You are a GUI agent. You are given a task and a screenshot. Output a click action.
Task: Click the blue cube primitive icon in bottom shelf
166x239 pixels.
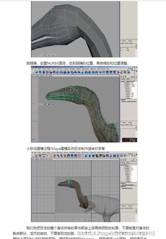tap(93, 156)
